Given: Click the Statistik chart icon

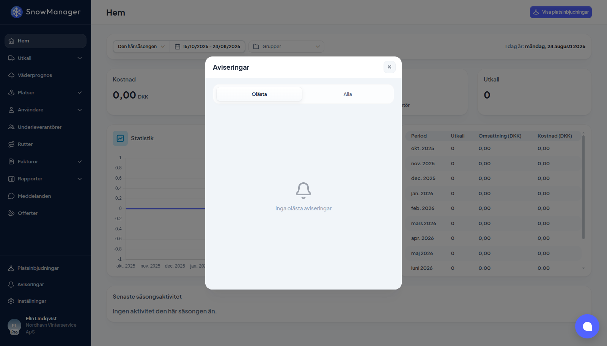Looking at the screenshot, I should (120, 138).
